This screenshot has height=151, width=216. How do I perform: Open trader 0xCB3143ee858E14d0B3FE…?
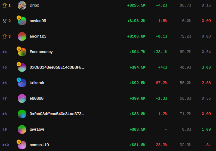[x=57, y=67]
